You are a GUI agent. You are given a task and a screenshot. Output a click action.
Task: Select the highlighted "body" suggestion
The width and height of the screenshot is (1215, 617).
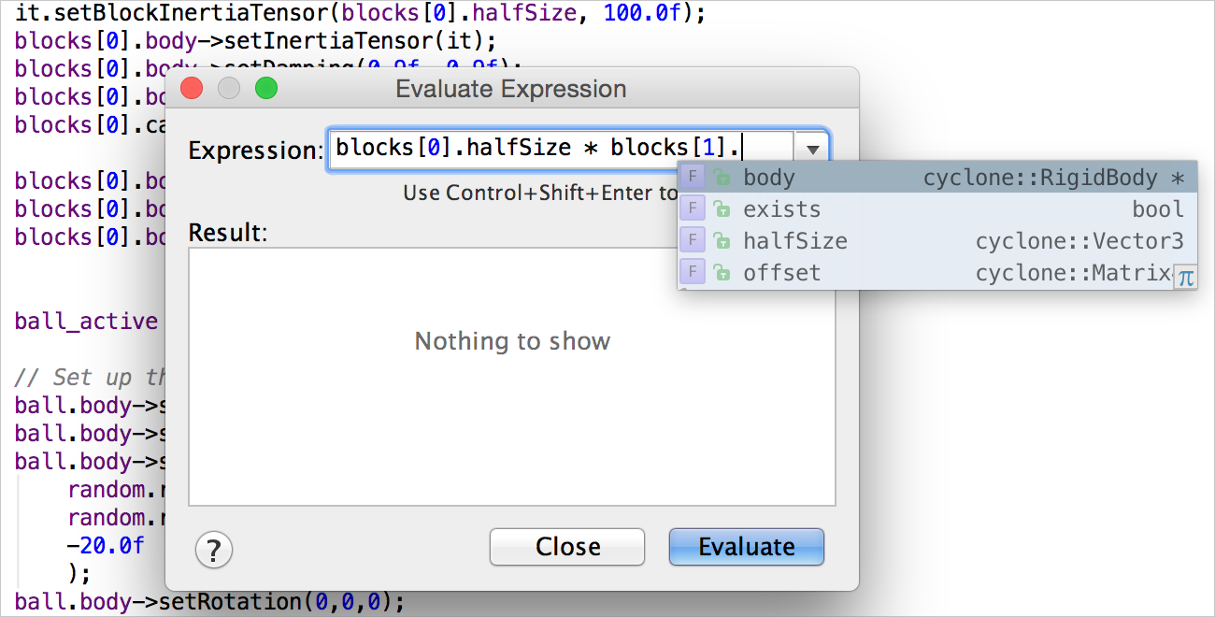[x=769, y=176]
